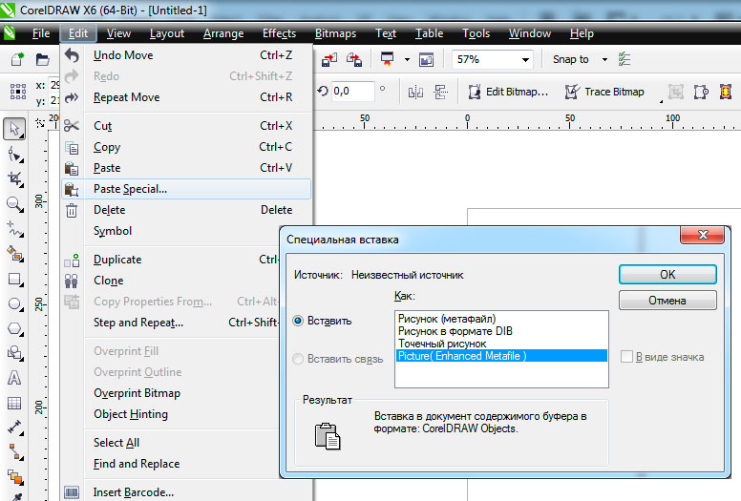Select Рисунок (метафайл) list item

pyautogui.click(x=501, y=319)
